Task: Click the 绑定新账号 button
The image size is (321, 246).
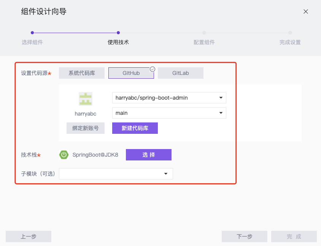Action: (x=86, y=128)
